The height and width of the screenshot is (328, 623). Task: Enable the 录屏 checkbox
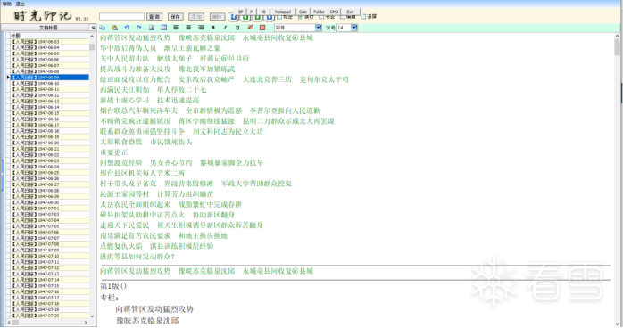[363, 17]
